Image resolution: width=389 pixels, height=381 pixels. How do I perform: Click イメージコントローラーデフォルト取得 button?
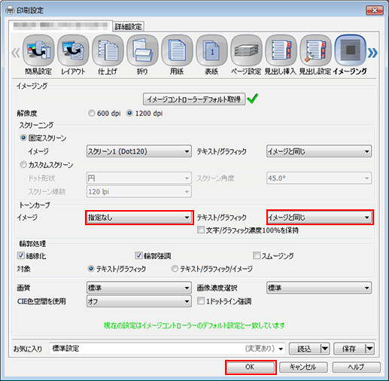pyautogui.click(x=194, y=99)
